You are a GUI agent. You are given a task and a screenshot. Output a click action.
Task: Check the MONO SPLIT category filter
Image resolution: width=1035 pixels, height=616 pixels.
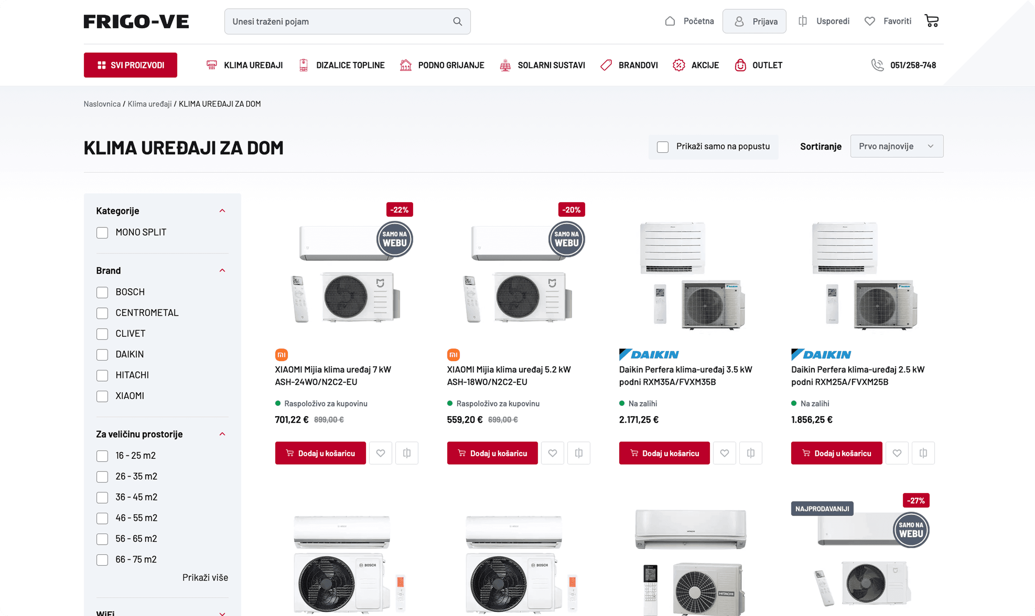[102, 233]
